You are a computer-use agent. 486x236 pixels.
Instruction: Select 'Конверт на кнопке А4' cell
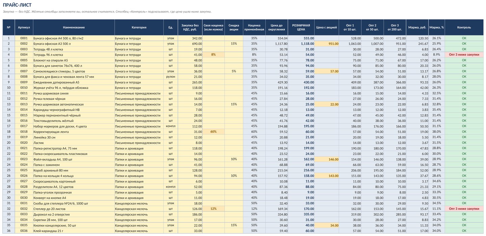74,198
